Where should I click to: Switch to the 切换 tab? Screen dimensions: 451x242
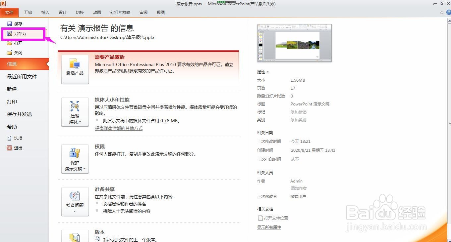pyautogui.click(x=80, y=13)
